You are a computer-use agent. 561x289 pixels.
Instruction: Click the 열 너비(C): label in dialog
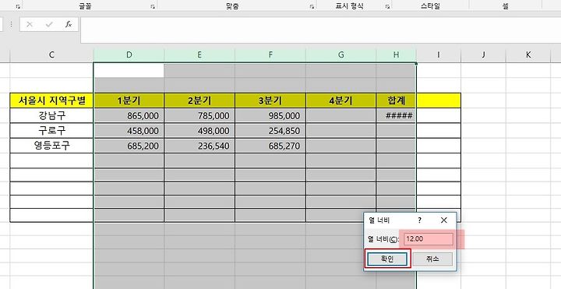[x=383, y=239]
